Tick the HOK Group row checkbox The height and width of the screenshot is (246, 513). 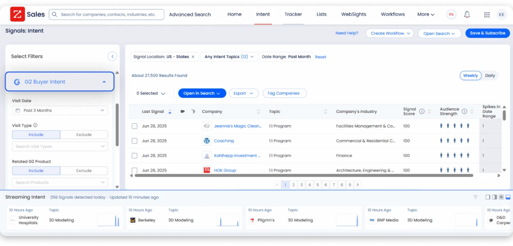coord(134,170)
